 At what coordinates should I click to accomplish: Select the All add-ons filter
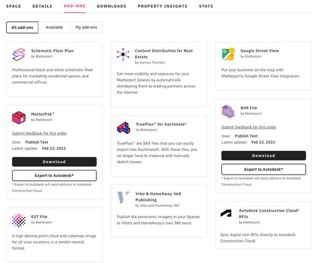[x=22, y=27]
